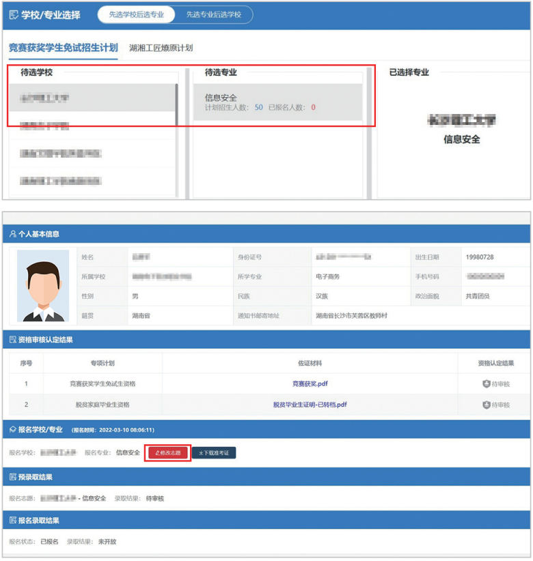Switch to 湖湘工匠燎原计划 tab

(x=161, y=48)
